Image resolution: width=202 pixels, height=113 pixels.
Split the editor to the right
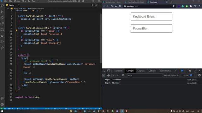click(x=96, y=5)
